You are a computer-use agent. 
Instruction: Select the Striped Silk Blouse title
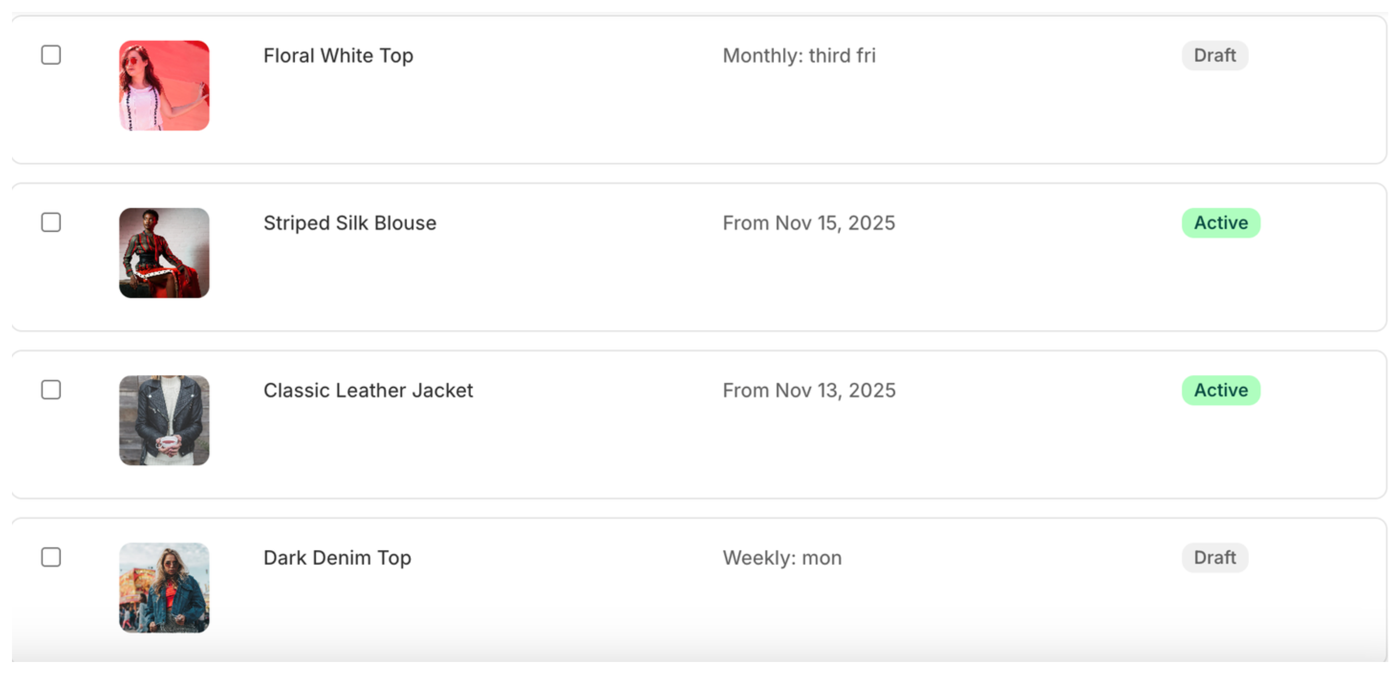coord(349,222)
